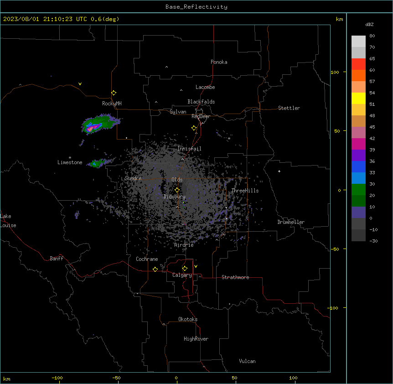Click the 0 km horizontal axis tick label
Screen dimensions: 393x384
pos(176,378)
